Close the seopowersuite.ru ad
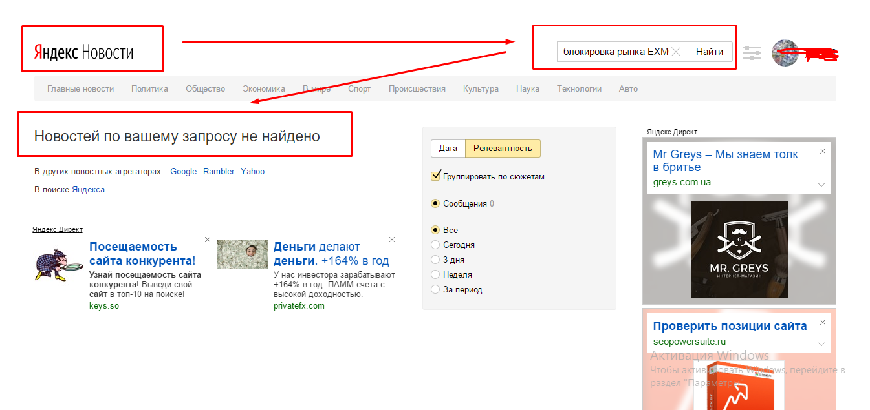The height and width of the screenshot is (410, 870). [x=823, y=322]
